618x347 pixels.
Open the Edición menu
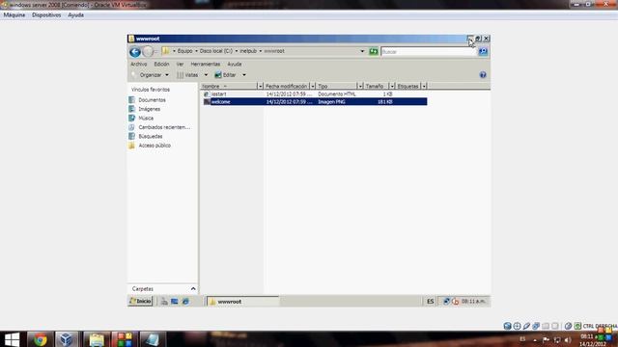pos(161,64)
